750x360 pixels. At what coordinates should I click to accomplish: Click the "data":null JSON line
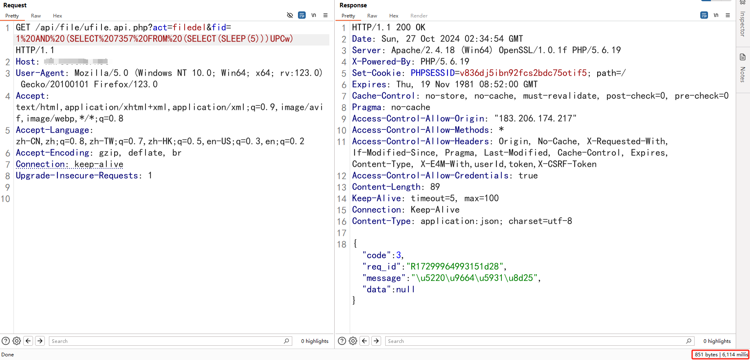pyautogui.click(x=388, y=289)
